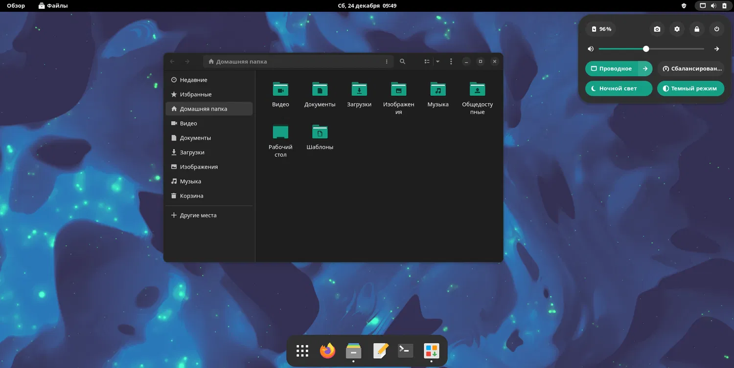This screenshot has height=368, width=734.
Task: Click the power off icon
Action: click(716, 29)
